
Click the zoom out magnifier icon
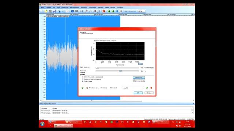coord(90,11)
